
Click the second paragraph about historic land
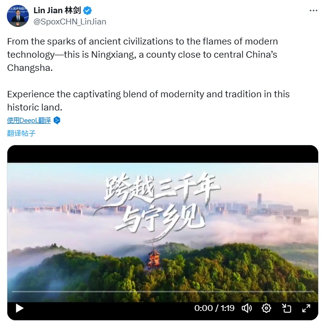click(148, 101)
